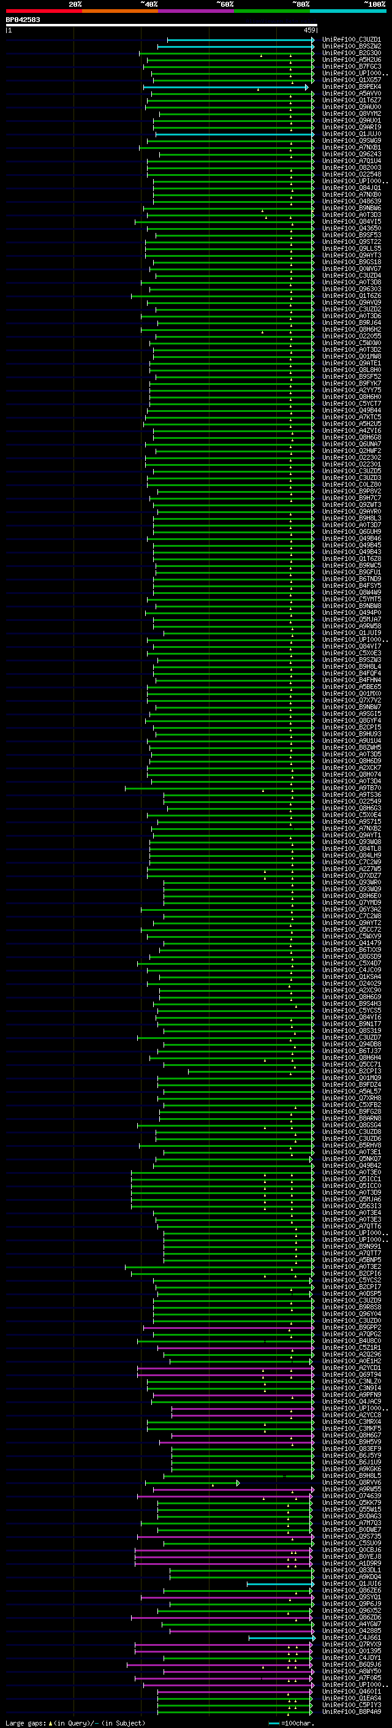Select the UniRef100_C5YCS2 label
This screenshot has height=1728, width=392.
pyautogui.click(x=352, y=1280)
